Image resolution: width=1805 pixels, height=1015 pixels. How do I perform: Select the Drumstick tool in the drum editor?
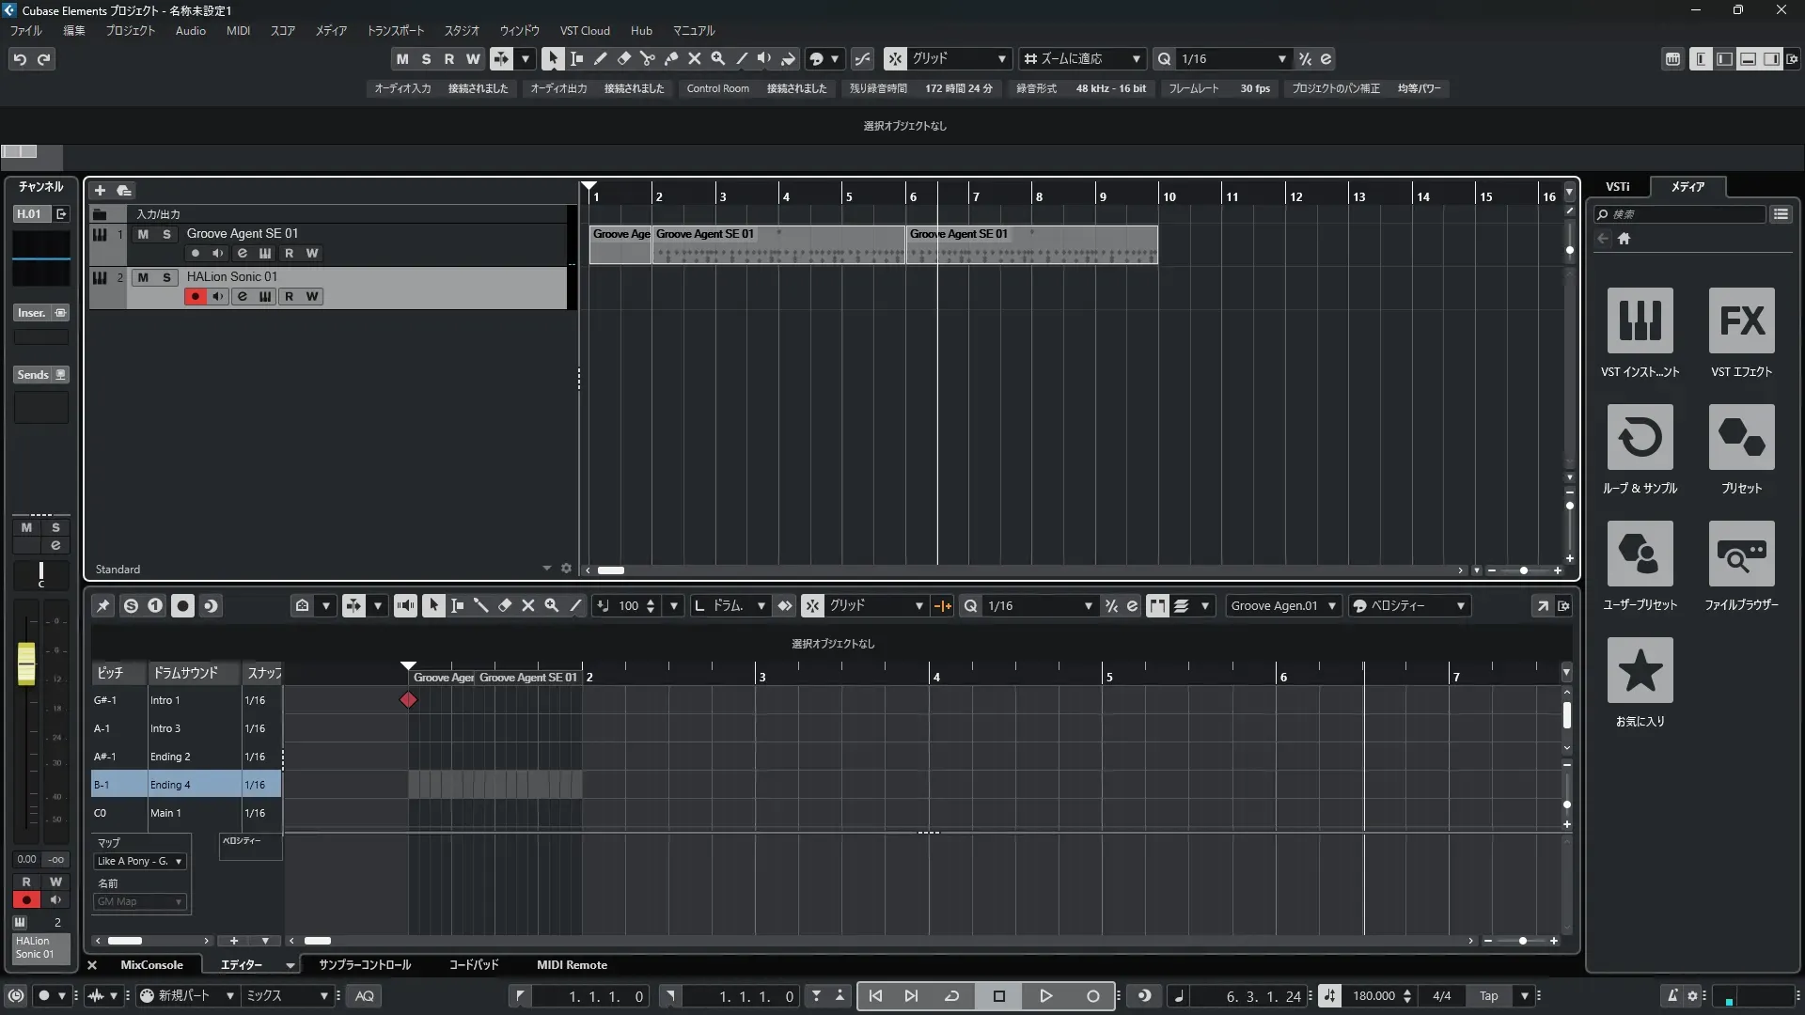tap(480, 606)
